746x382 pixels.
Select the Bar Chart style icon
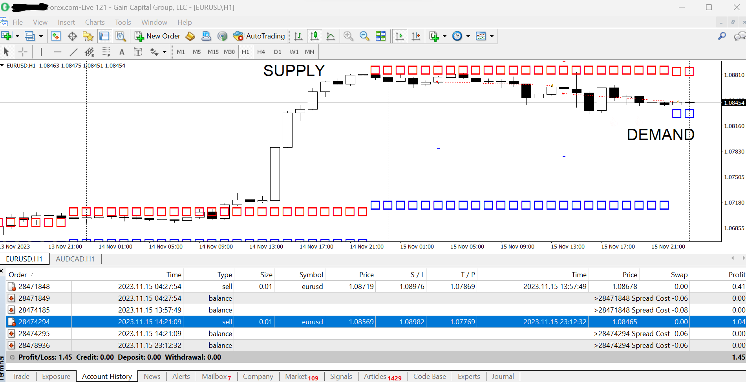tap(298, 36)
